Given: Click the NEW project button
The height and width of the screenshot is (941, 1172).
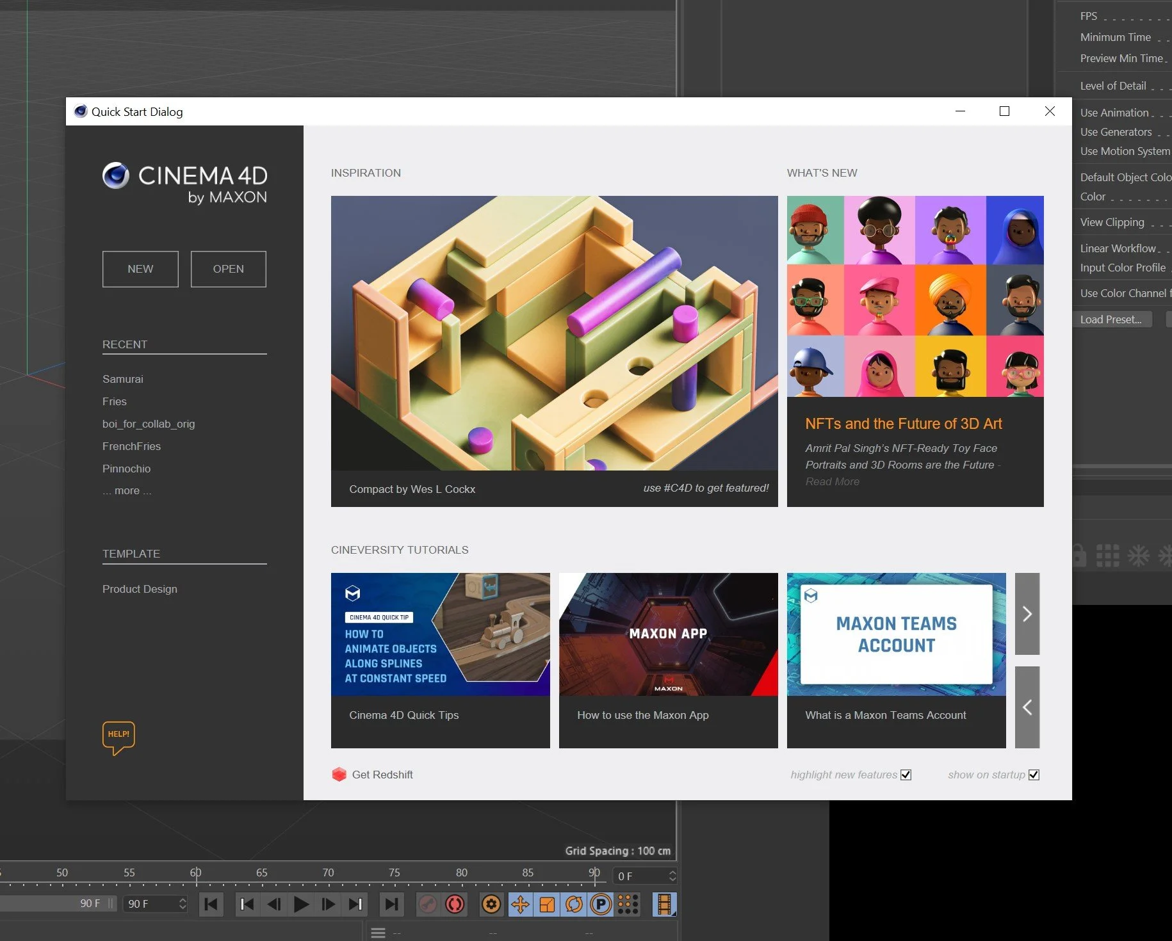Looking at the screenshot, I should pyautogui.click(x=140, y=269).
